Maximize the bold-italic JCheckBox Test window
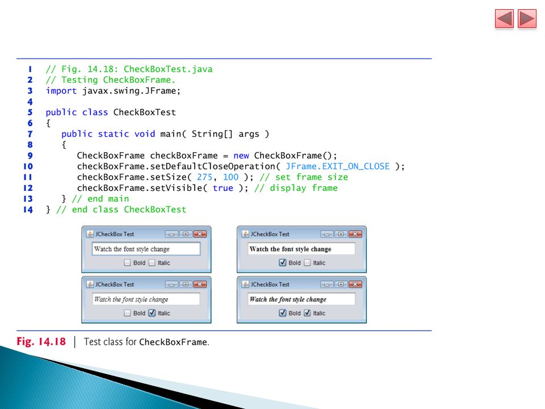 (x=341, y=285)
